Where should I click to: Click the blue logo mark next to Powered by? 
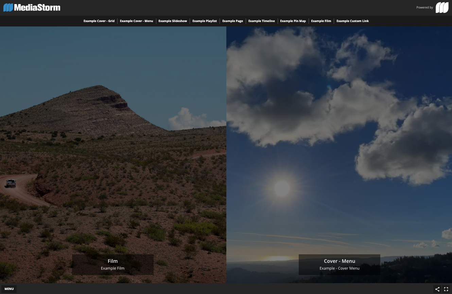point(442,7)
